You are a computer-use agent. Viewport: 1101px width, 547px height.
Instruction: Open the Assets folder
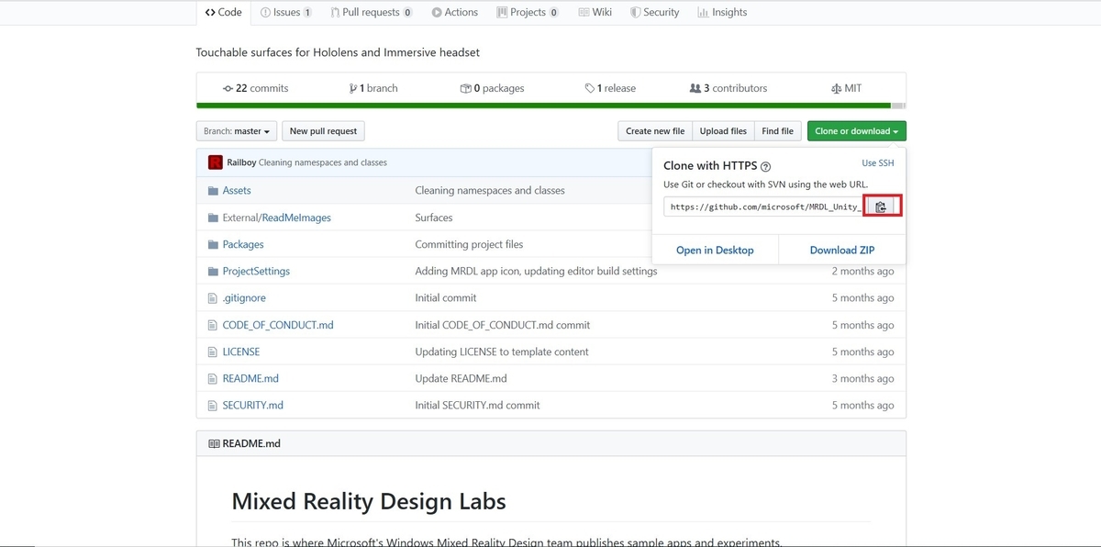[x=237, y=191]
